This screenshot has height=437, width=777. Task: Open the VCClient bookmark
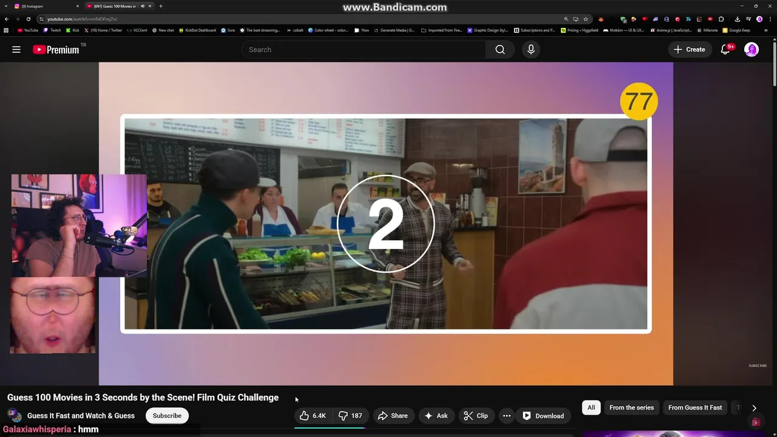137,30
